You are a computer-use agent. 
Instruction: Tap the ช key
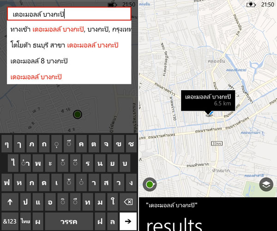(131, 144)
